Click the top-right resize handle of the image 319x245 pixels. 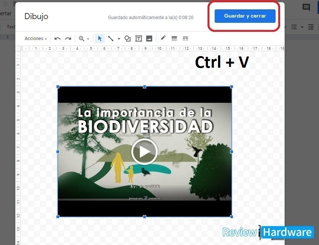231,87
